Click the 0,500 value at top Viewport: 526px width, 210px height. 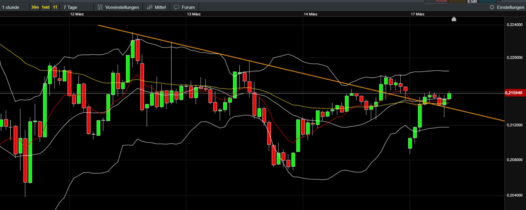472,1
